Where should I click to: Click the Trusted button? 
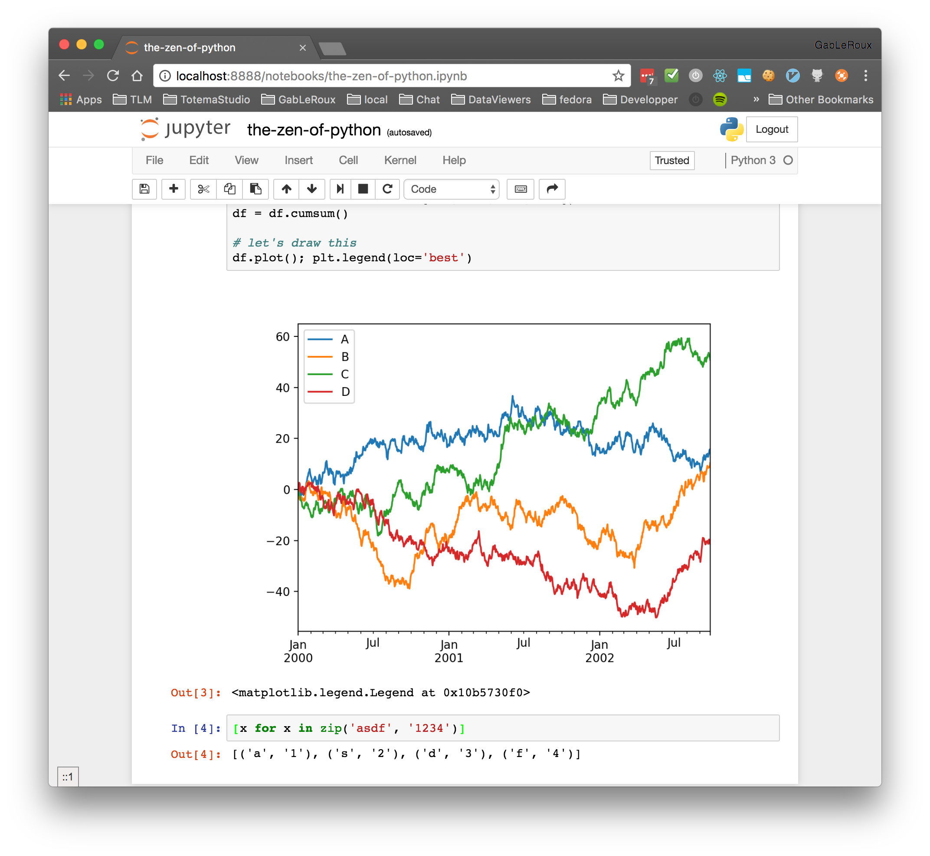tap(672, 160)
